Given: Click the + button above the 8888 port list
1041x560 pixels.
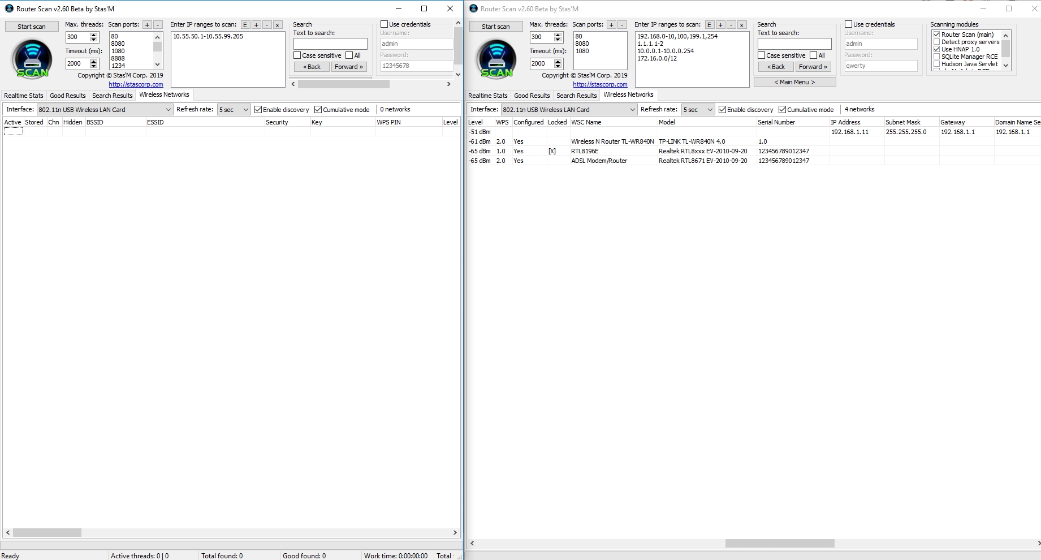Looking at the screenshot, I should coord(147,25).
